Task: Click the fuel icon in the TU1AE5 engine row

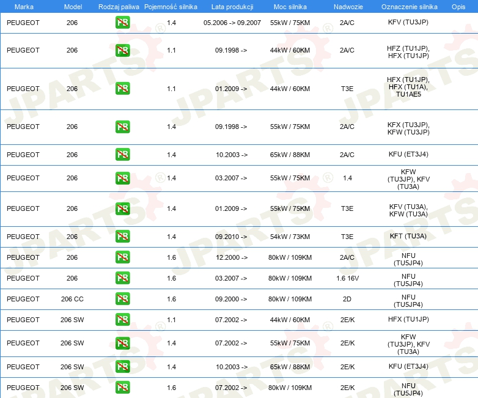Action: pos(122,89)
